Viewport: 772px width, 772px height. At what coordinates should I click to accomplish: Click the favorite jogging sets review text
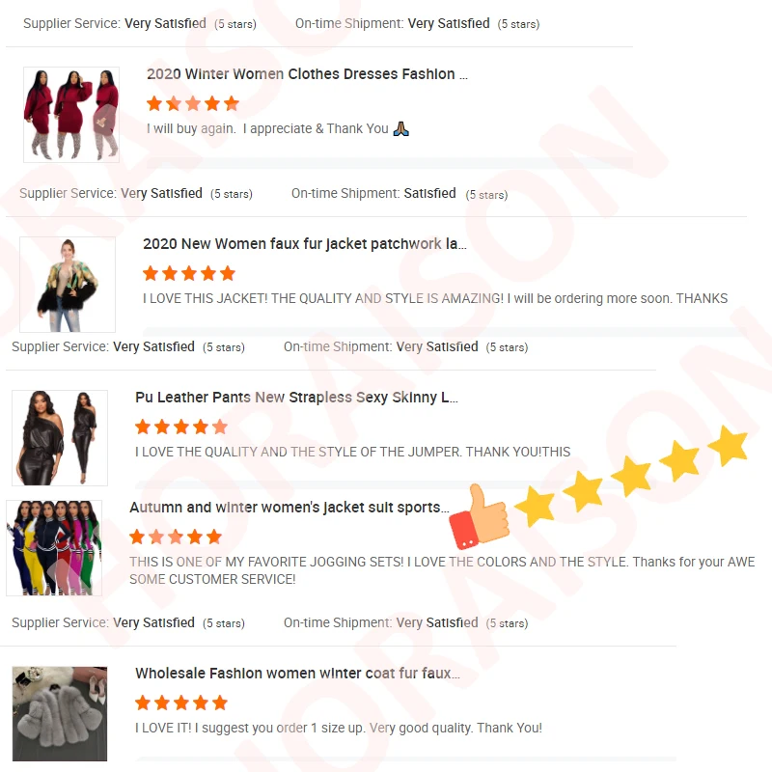[x=442, y=570]
